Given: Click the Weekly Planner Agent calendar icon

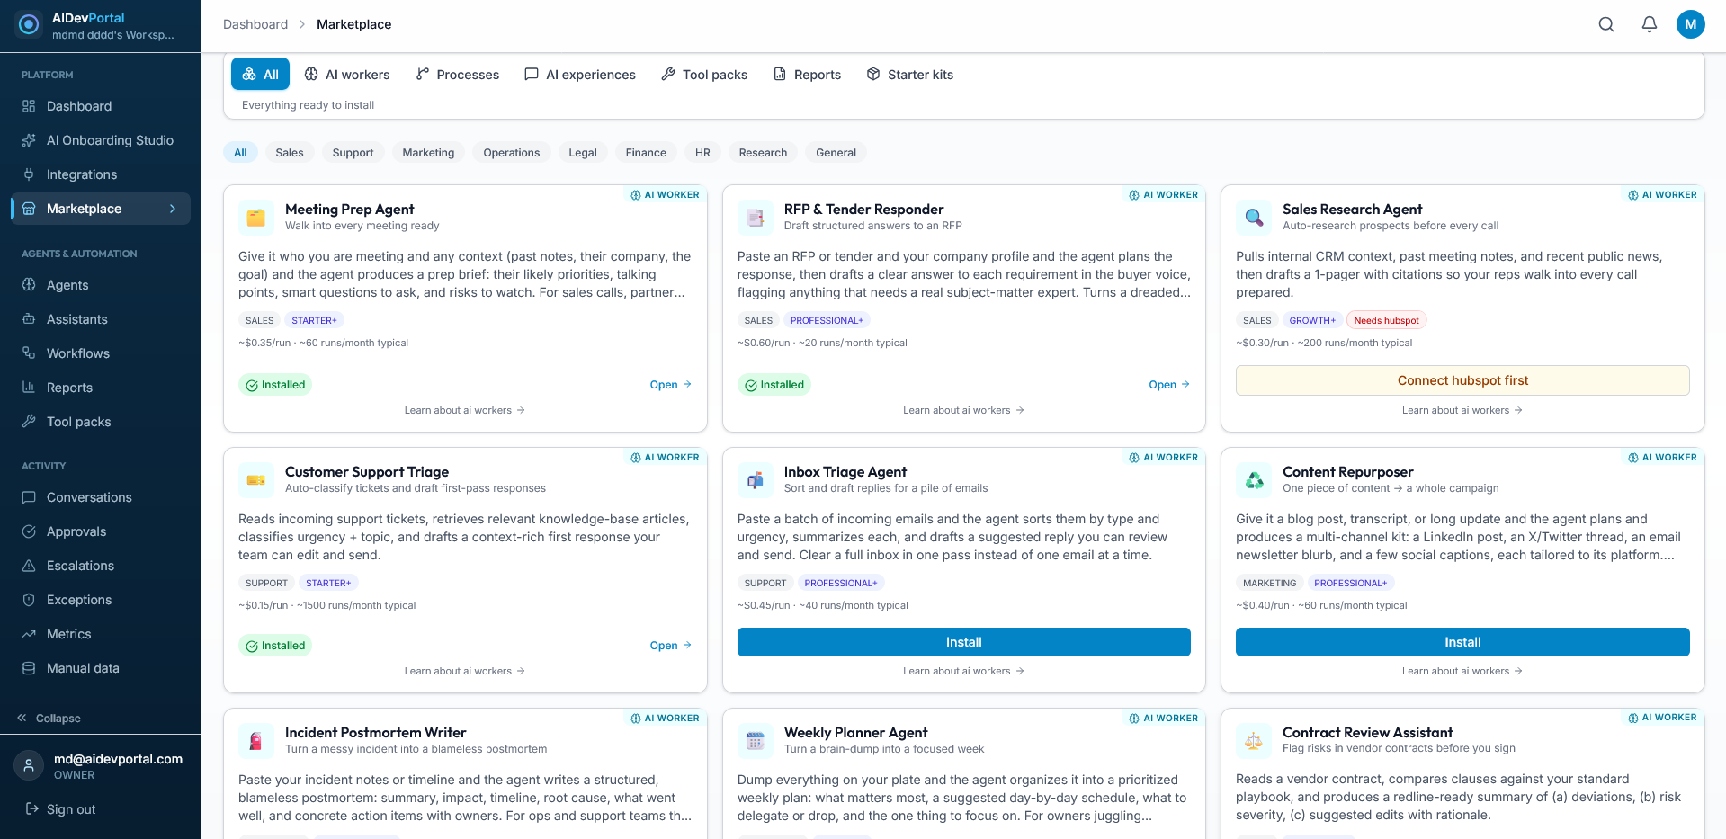Looking at the screenshot, I should click(x=756, y=741).
